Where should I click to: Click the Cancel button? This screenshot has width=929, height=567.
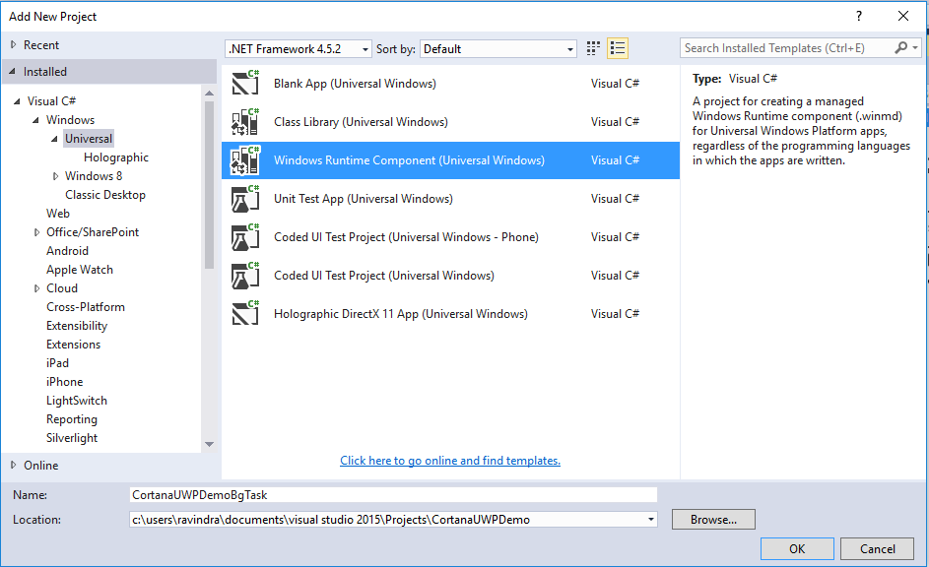(878, 548)
